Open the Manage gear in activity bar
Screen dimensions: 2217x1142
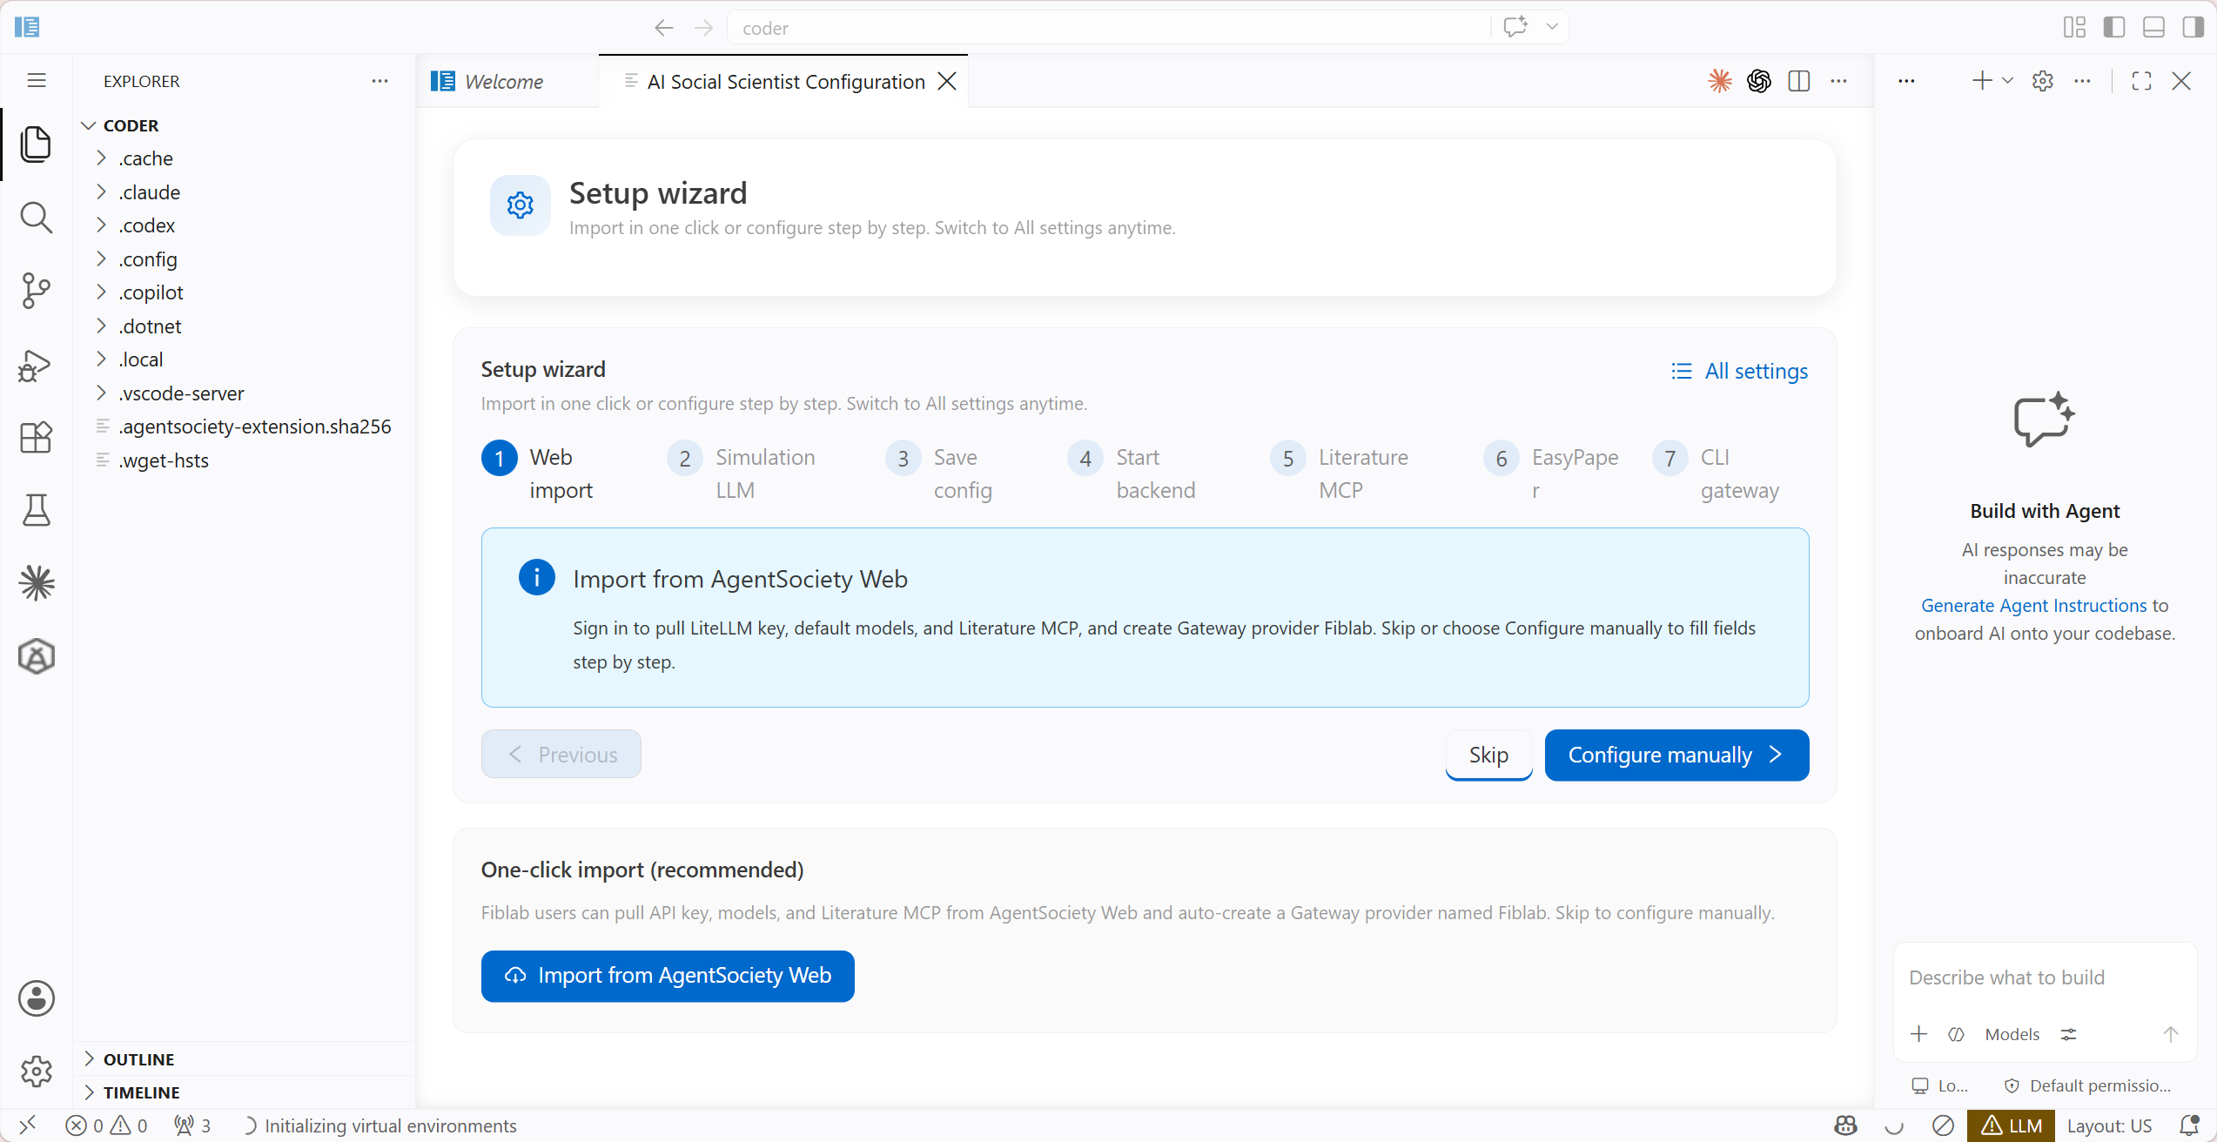pyautogui.click(x=36, y=1071)
